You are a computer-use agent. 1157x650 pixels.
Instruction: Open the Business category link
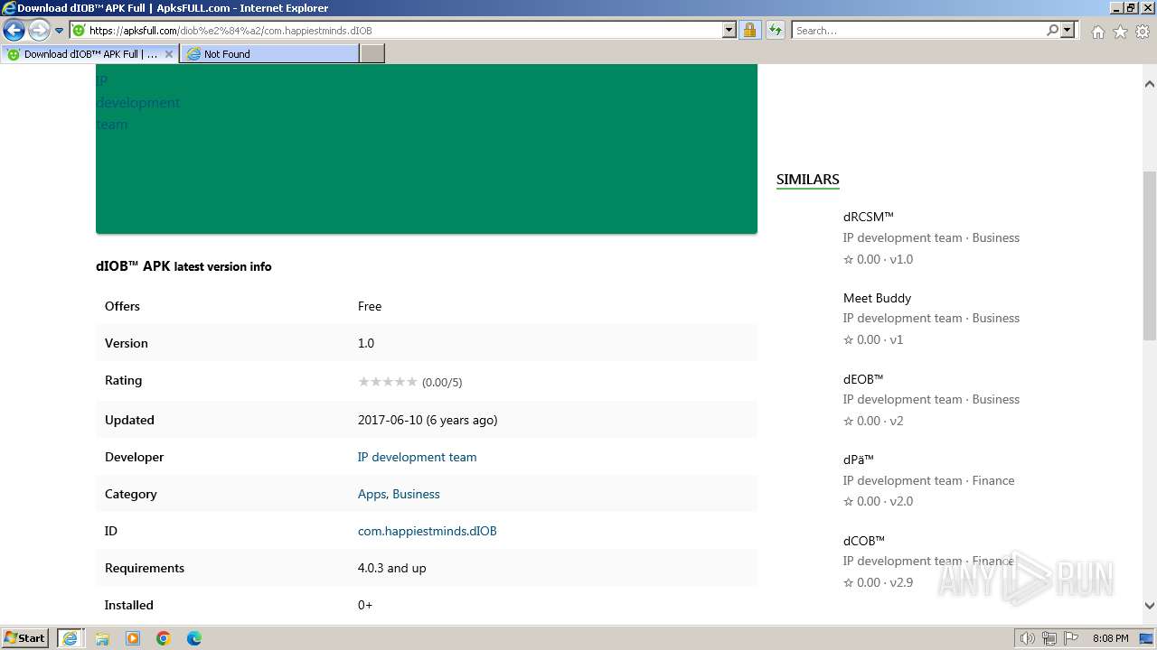[x=416, y=494]
